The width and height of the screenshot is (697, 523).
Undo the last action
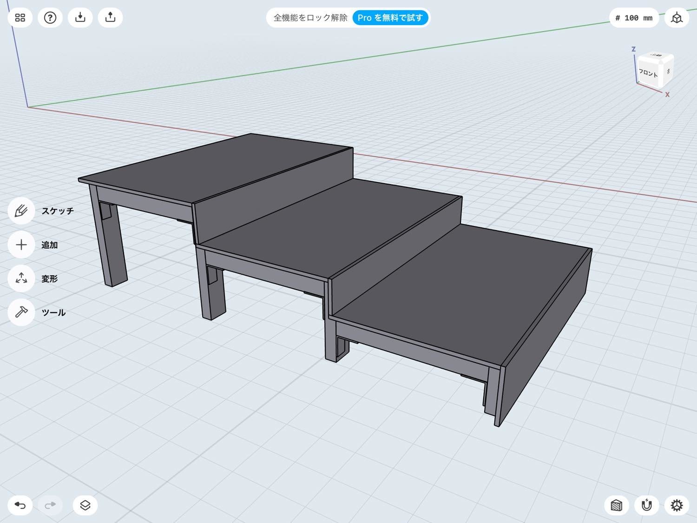tap(20, 505)
